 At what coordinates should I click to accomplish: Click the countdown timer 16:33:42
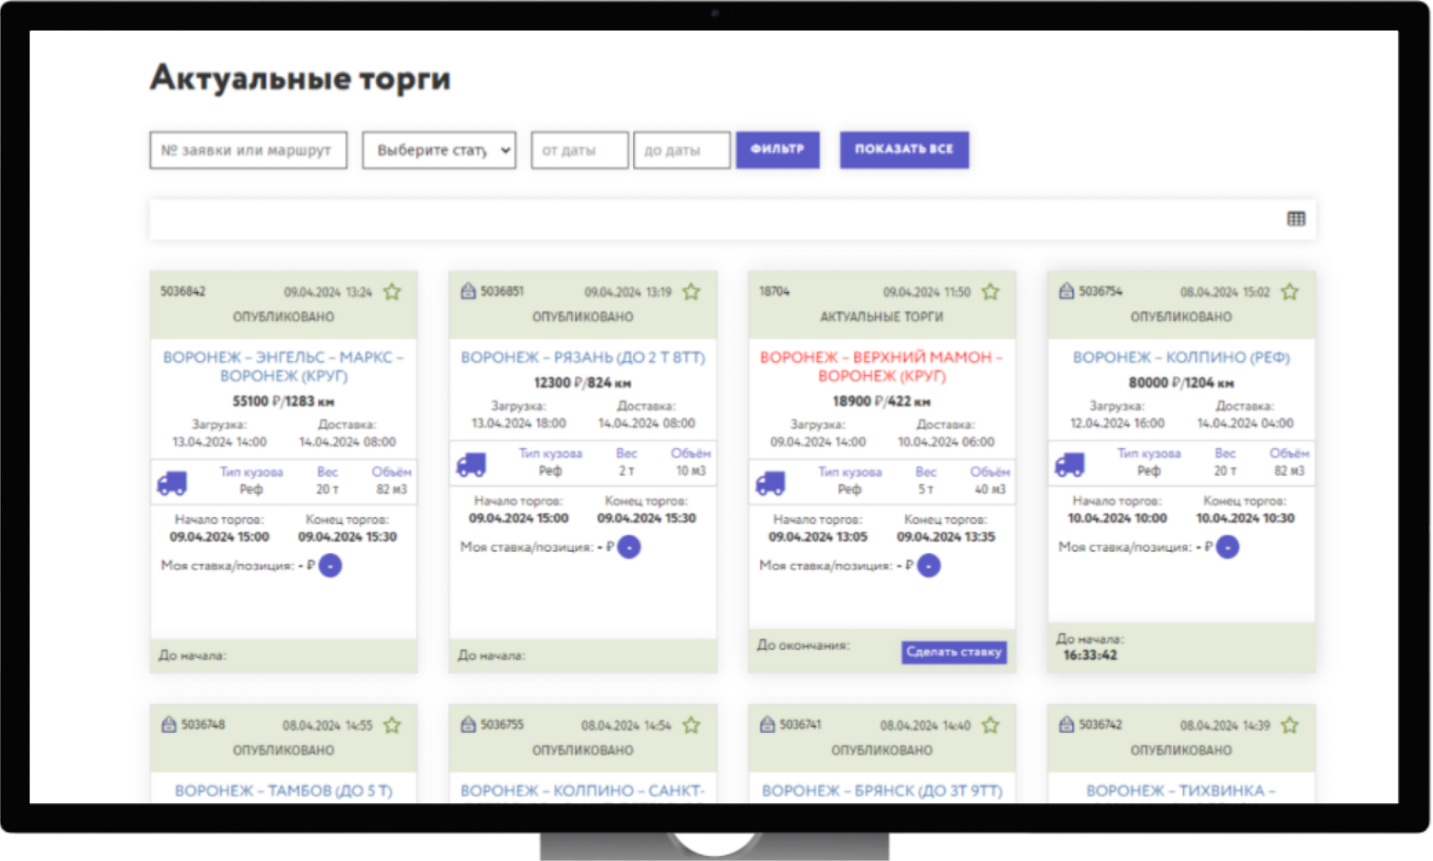click(1090, 655)
